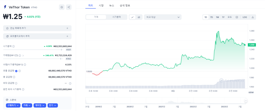Download the chart using the download icon
The width and height of the screenshot is (265, 111).
pyautogui.click(x=253, y=17)
